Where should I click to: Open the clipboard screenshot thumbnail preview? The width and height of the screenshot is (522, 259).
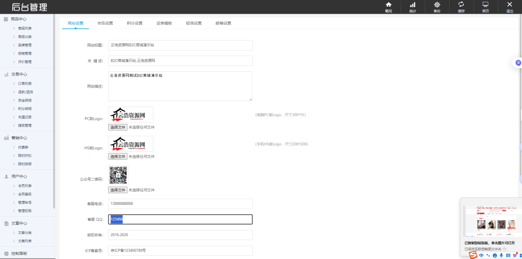point(492,221)
